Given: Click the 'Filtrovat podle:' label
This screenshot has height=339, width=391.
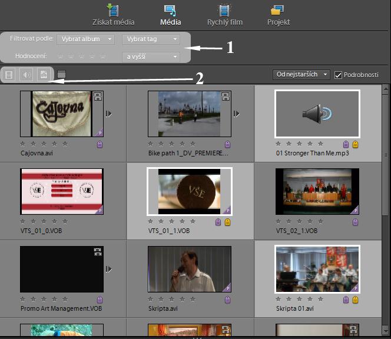Looking at the screenshot, I should tap(31, 38).
